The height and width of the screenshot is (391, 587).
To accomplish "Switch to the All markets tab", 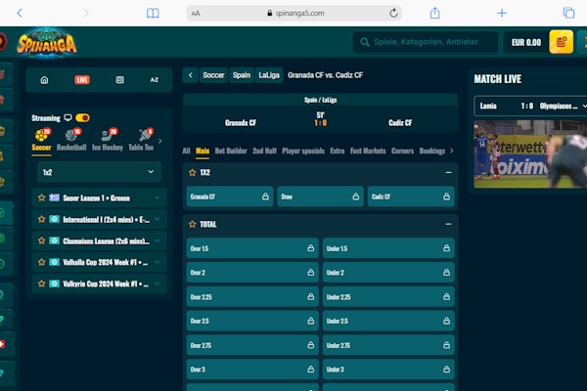I will 186,151.
